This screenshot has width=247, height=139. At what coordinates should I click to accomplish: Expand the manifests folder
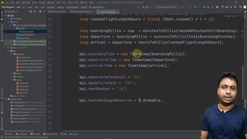click(8, 19)
